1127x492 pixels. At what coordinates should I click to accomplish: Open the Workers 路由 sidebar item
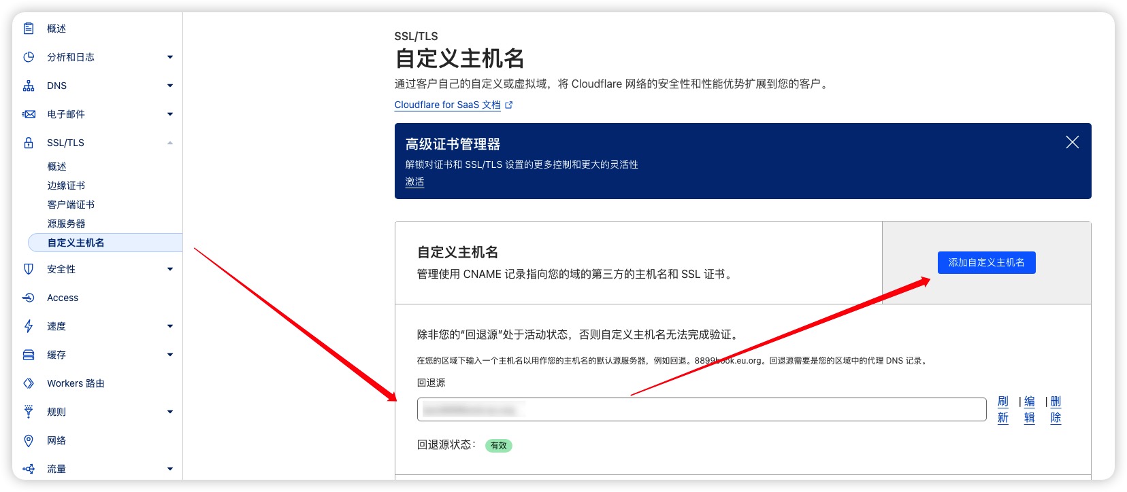(x=76, y=383)
